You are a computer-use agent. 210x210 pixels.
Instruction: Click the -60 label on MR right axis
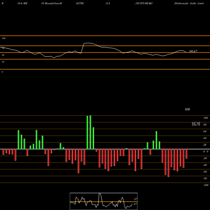point(205,172)
